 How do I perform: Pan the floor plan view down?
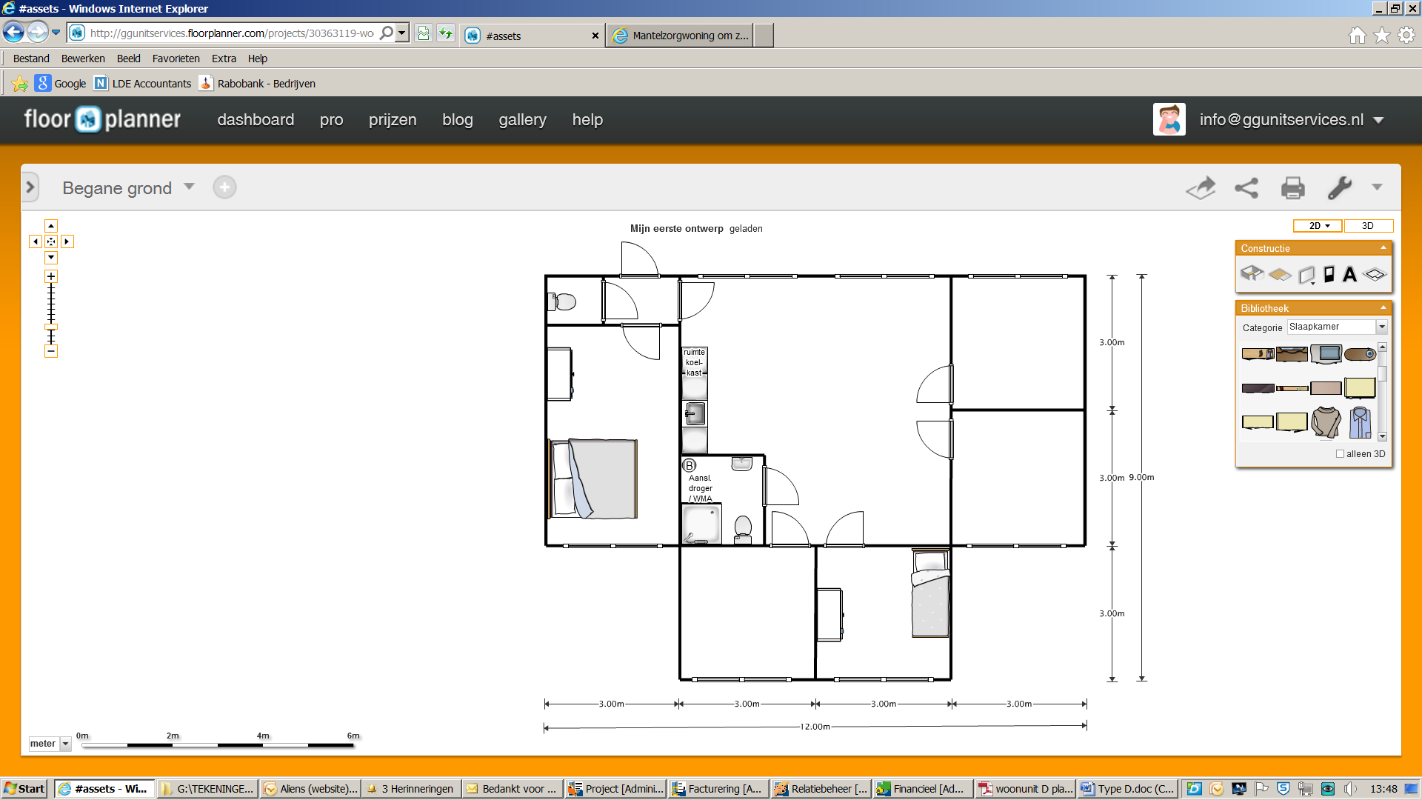51,258
